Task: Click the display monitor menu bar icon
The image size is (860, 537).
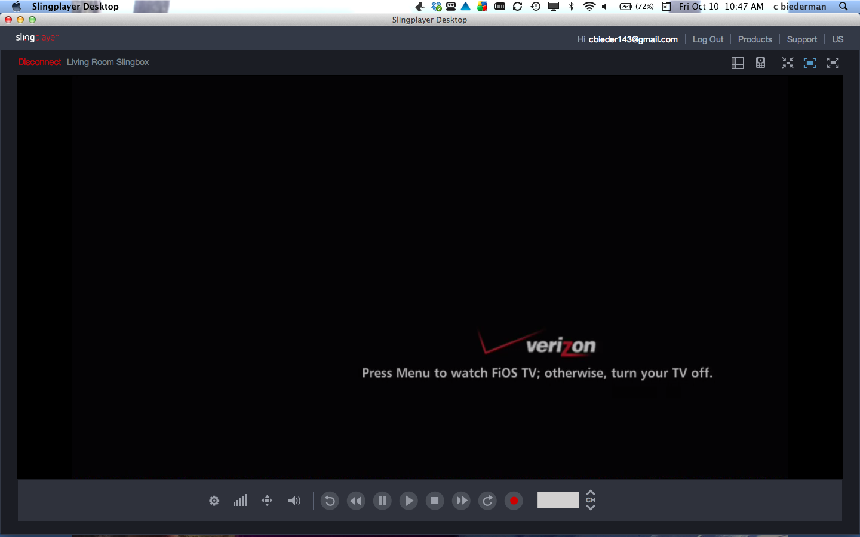Action: pyautogui.click(x=554, y=6)
